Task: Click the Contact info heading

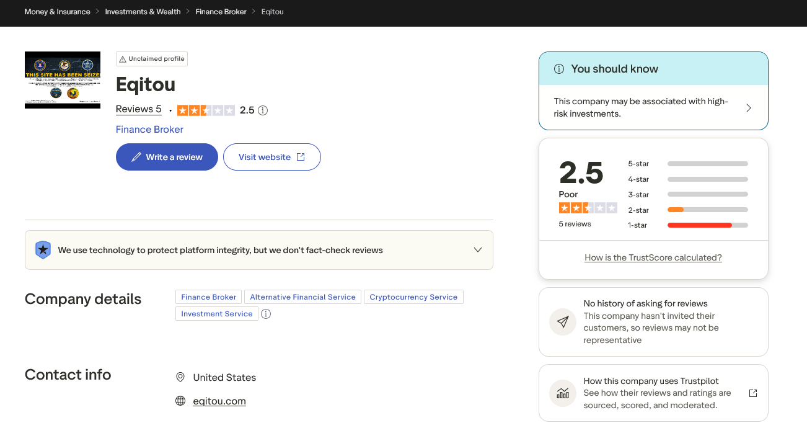Action: coord(68,375)
